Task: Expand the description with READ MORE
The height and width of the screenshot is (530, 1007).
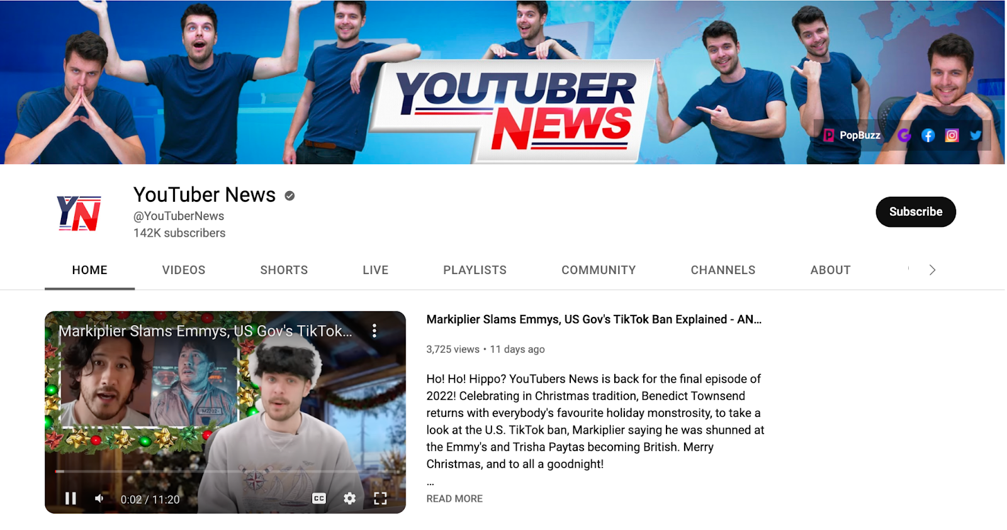Action: pos(454,499)
